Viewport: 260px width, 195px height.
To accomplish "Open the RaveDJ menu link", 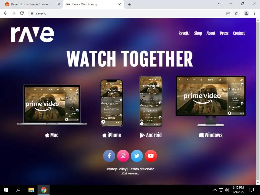I will tap(184, 33).
